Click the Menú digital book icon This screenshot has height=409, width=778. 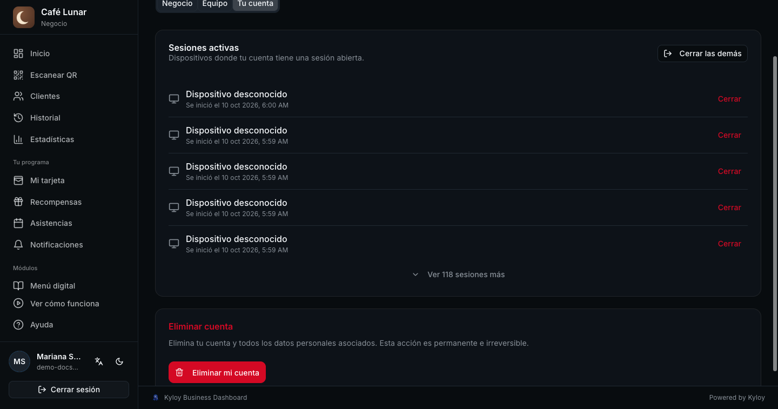pos(18,286)
